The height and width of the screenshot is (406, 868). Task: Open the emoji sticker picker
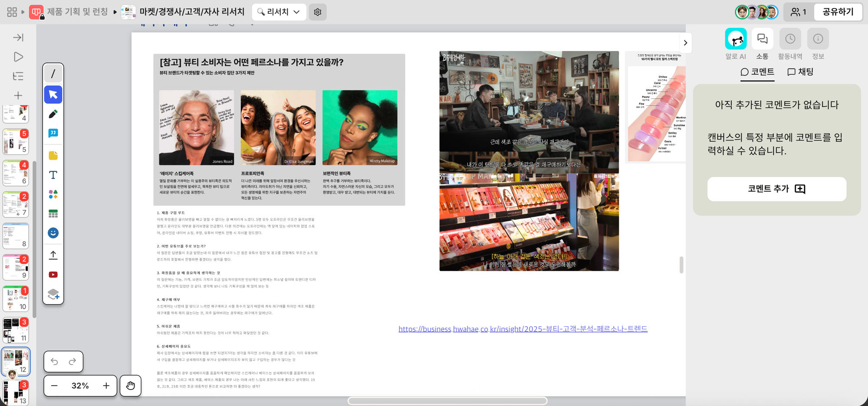(x=53, y=233)
